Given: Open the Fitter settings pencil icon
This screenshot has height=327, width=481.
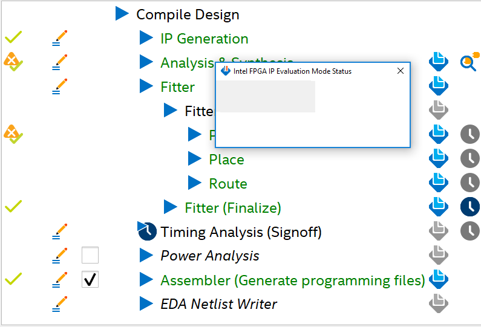Looking at the screenshot, I should click(x=59, y=87).
